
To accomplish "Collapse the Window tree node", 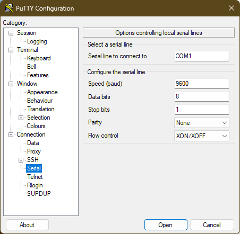I will click(11, 84).
